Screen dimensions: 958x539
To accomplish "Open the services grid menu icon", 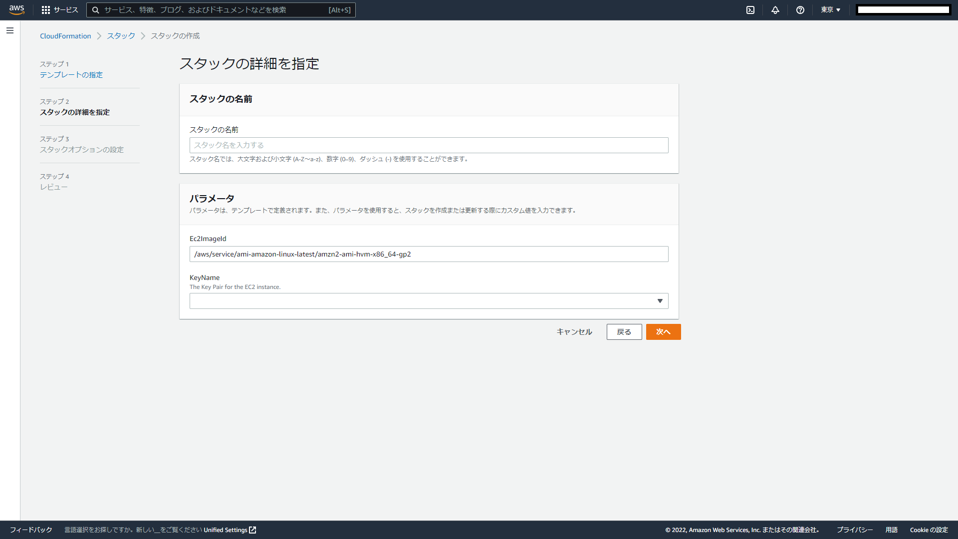I will click(46, 10).
